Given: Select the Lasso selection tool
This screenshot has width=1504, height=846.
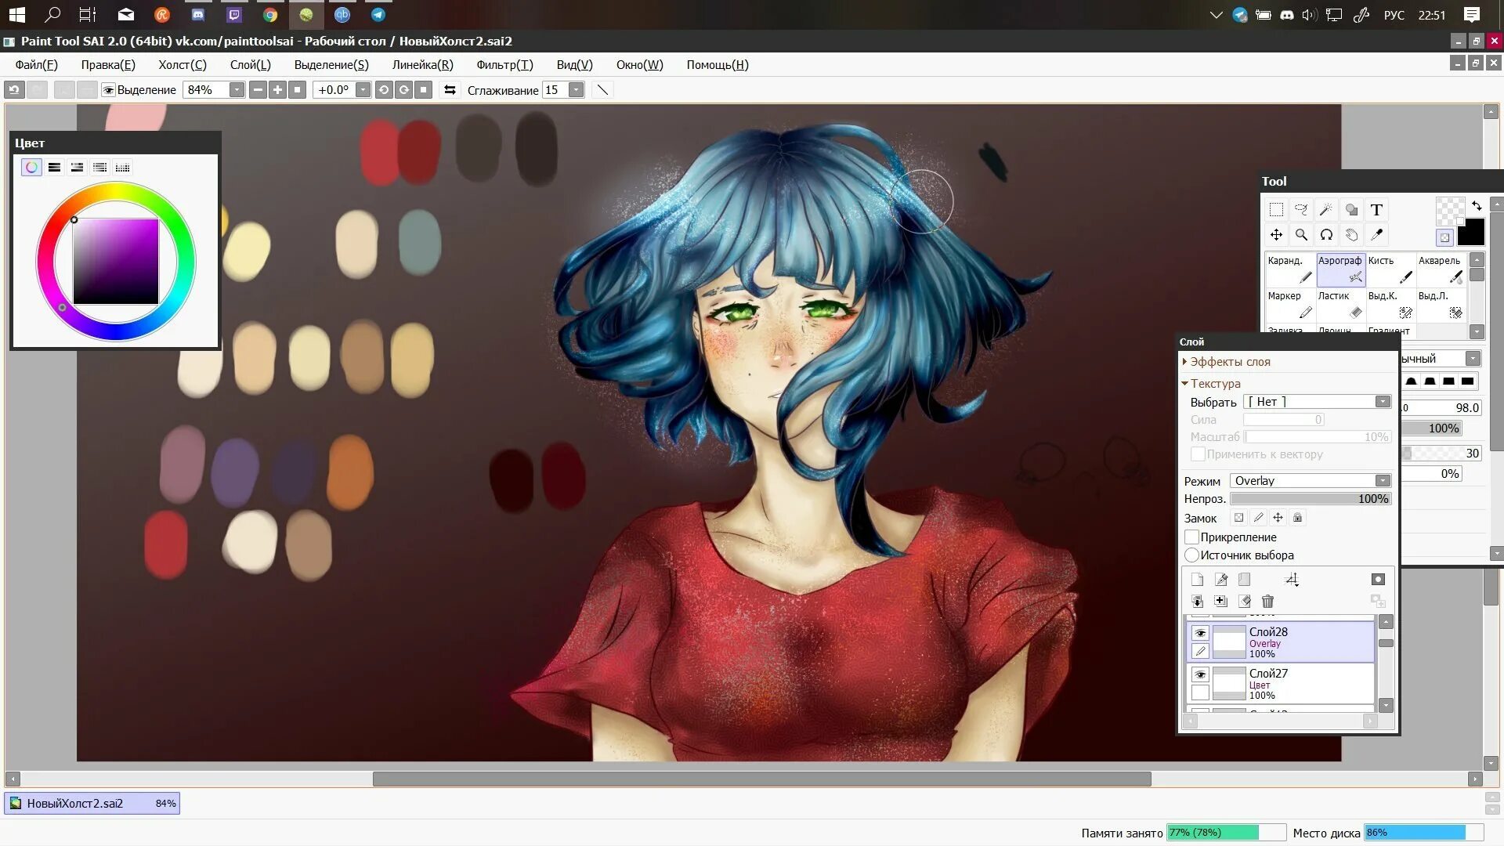Looking at the screenshot, I should coord(1300,210).
